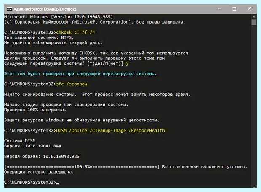The height and width of the screenshot is (192, 261).
Task: Click the 100.0% progress bar line
Action: tap(82, 167)
